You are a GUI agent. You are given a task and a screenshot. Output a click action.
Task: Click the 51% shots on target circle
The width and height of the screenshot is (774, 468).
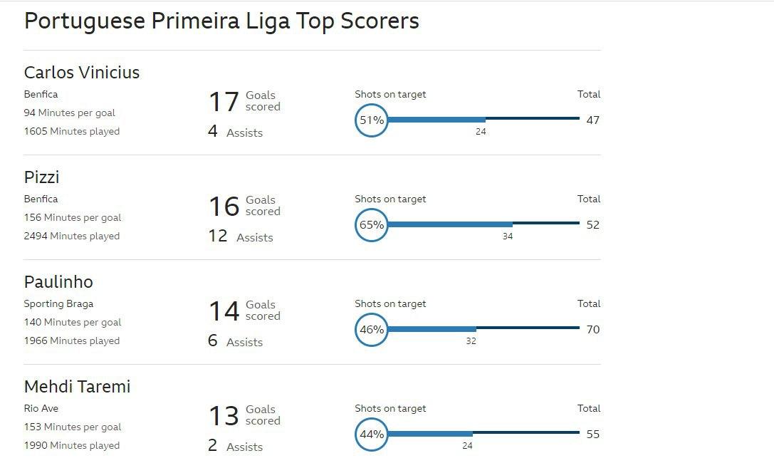[371, 120]
